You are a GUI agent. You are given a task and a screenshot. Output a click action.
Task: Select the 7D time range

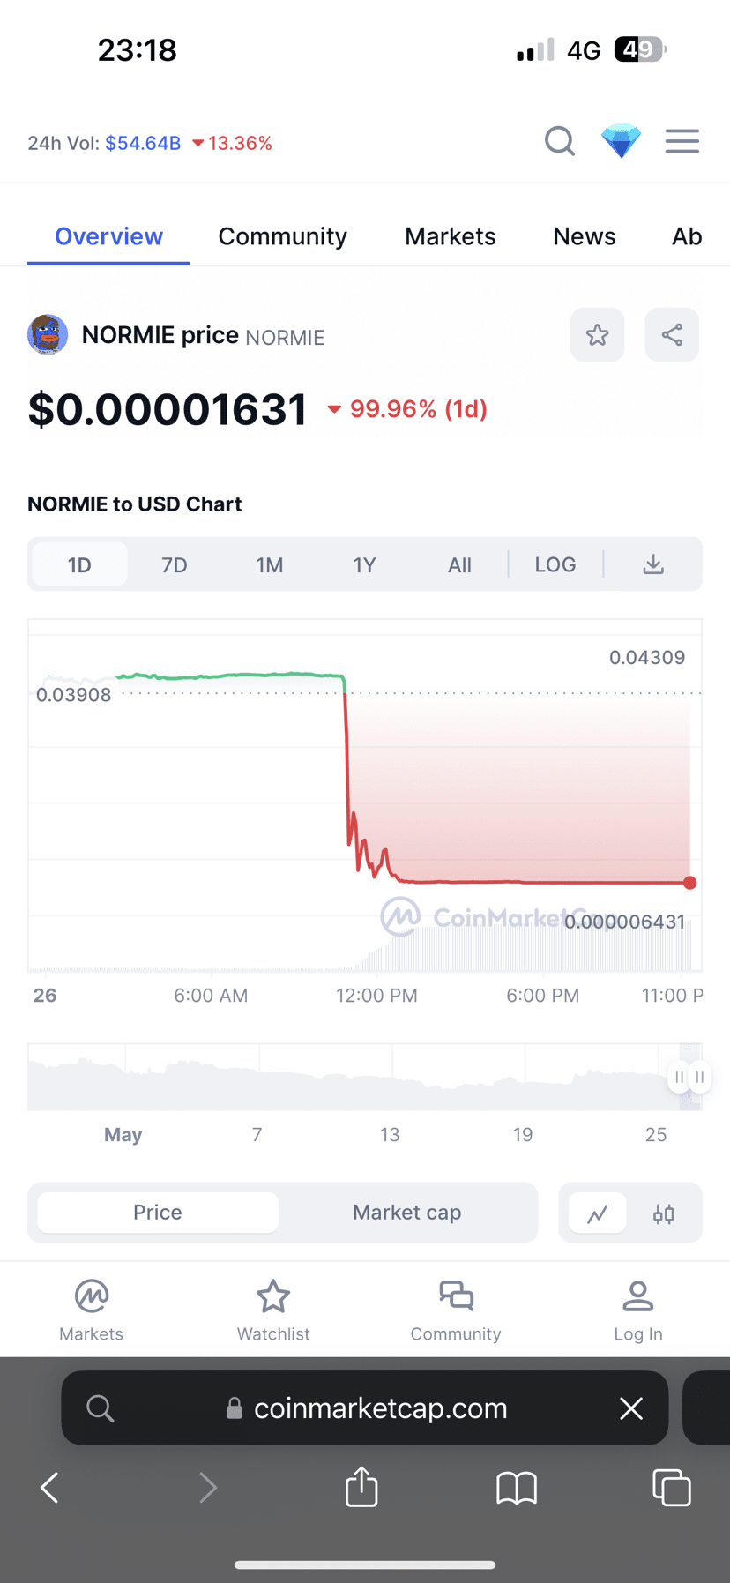[x=175, y=564]
